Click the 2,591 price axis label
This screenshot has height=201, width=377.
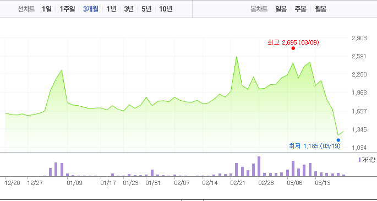pyautogui.click(x=359, y=56)
